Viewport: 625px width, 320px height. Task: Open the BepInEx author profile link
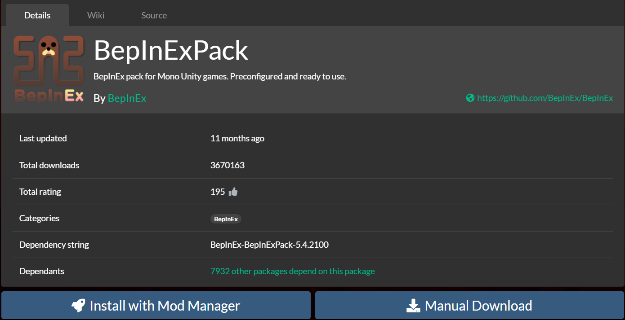pyautogui.click(x=127, y=98)
